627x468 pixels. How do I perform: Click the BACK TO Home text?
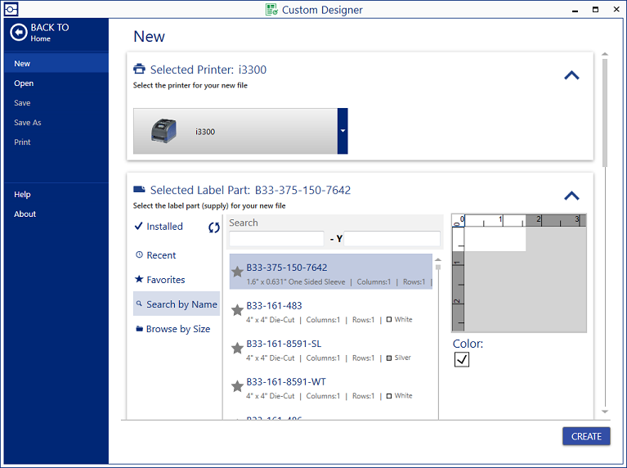50,33
